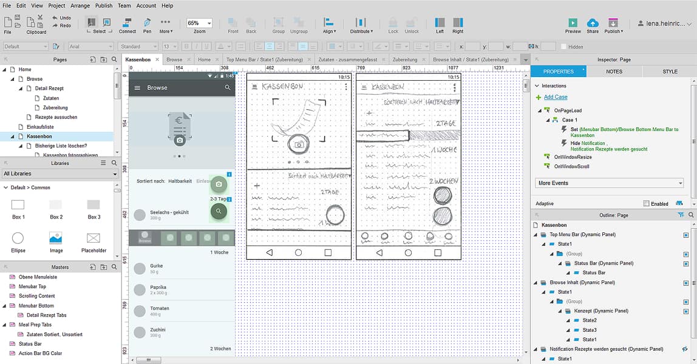The width and height of the screenshot is (697, 364).
Task: Open the Arrange menu
Action: point(80,5)
